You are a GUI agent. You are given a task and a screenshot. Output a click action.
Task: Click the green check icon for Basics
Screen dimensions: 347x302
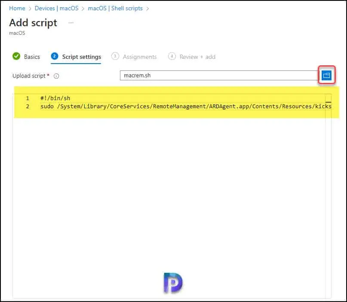pos(16,56)
